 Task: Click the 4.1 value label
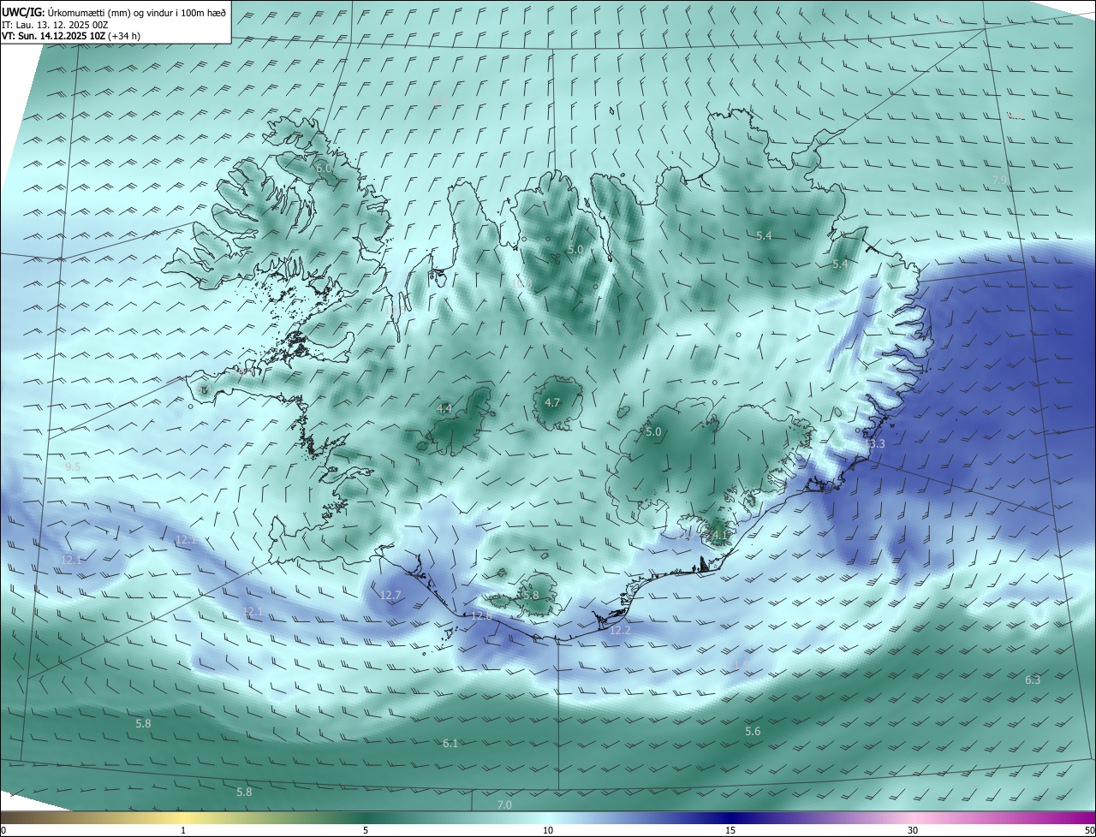719,536
